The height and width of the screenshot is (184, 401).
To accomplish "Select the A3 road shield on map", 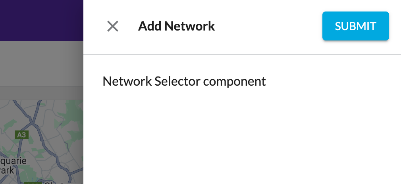I will click(x=21, y=135).
